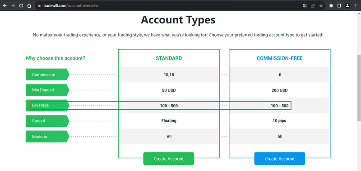Open the browser profile avatar icon
The image size is (361, 171).
347,6
